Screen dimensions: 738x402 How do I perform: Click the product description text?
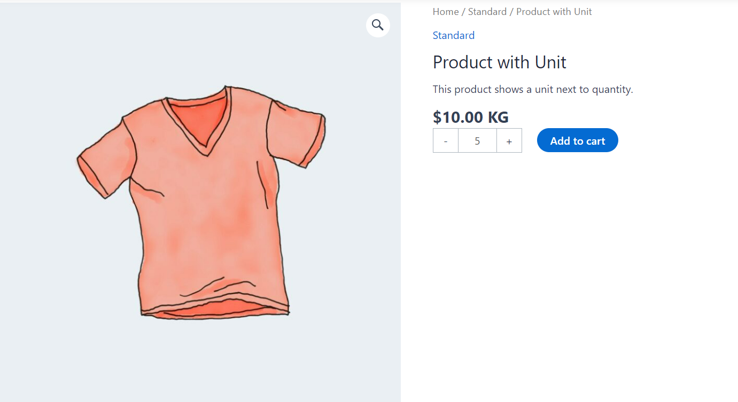click(532, 89)
